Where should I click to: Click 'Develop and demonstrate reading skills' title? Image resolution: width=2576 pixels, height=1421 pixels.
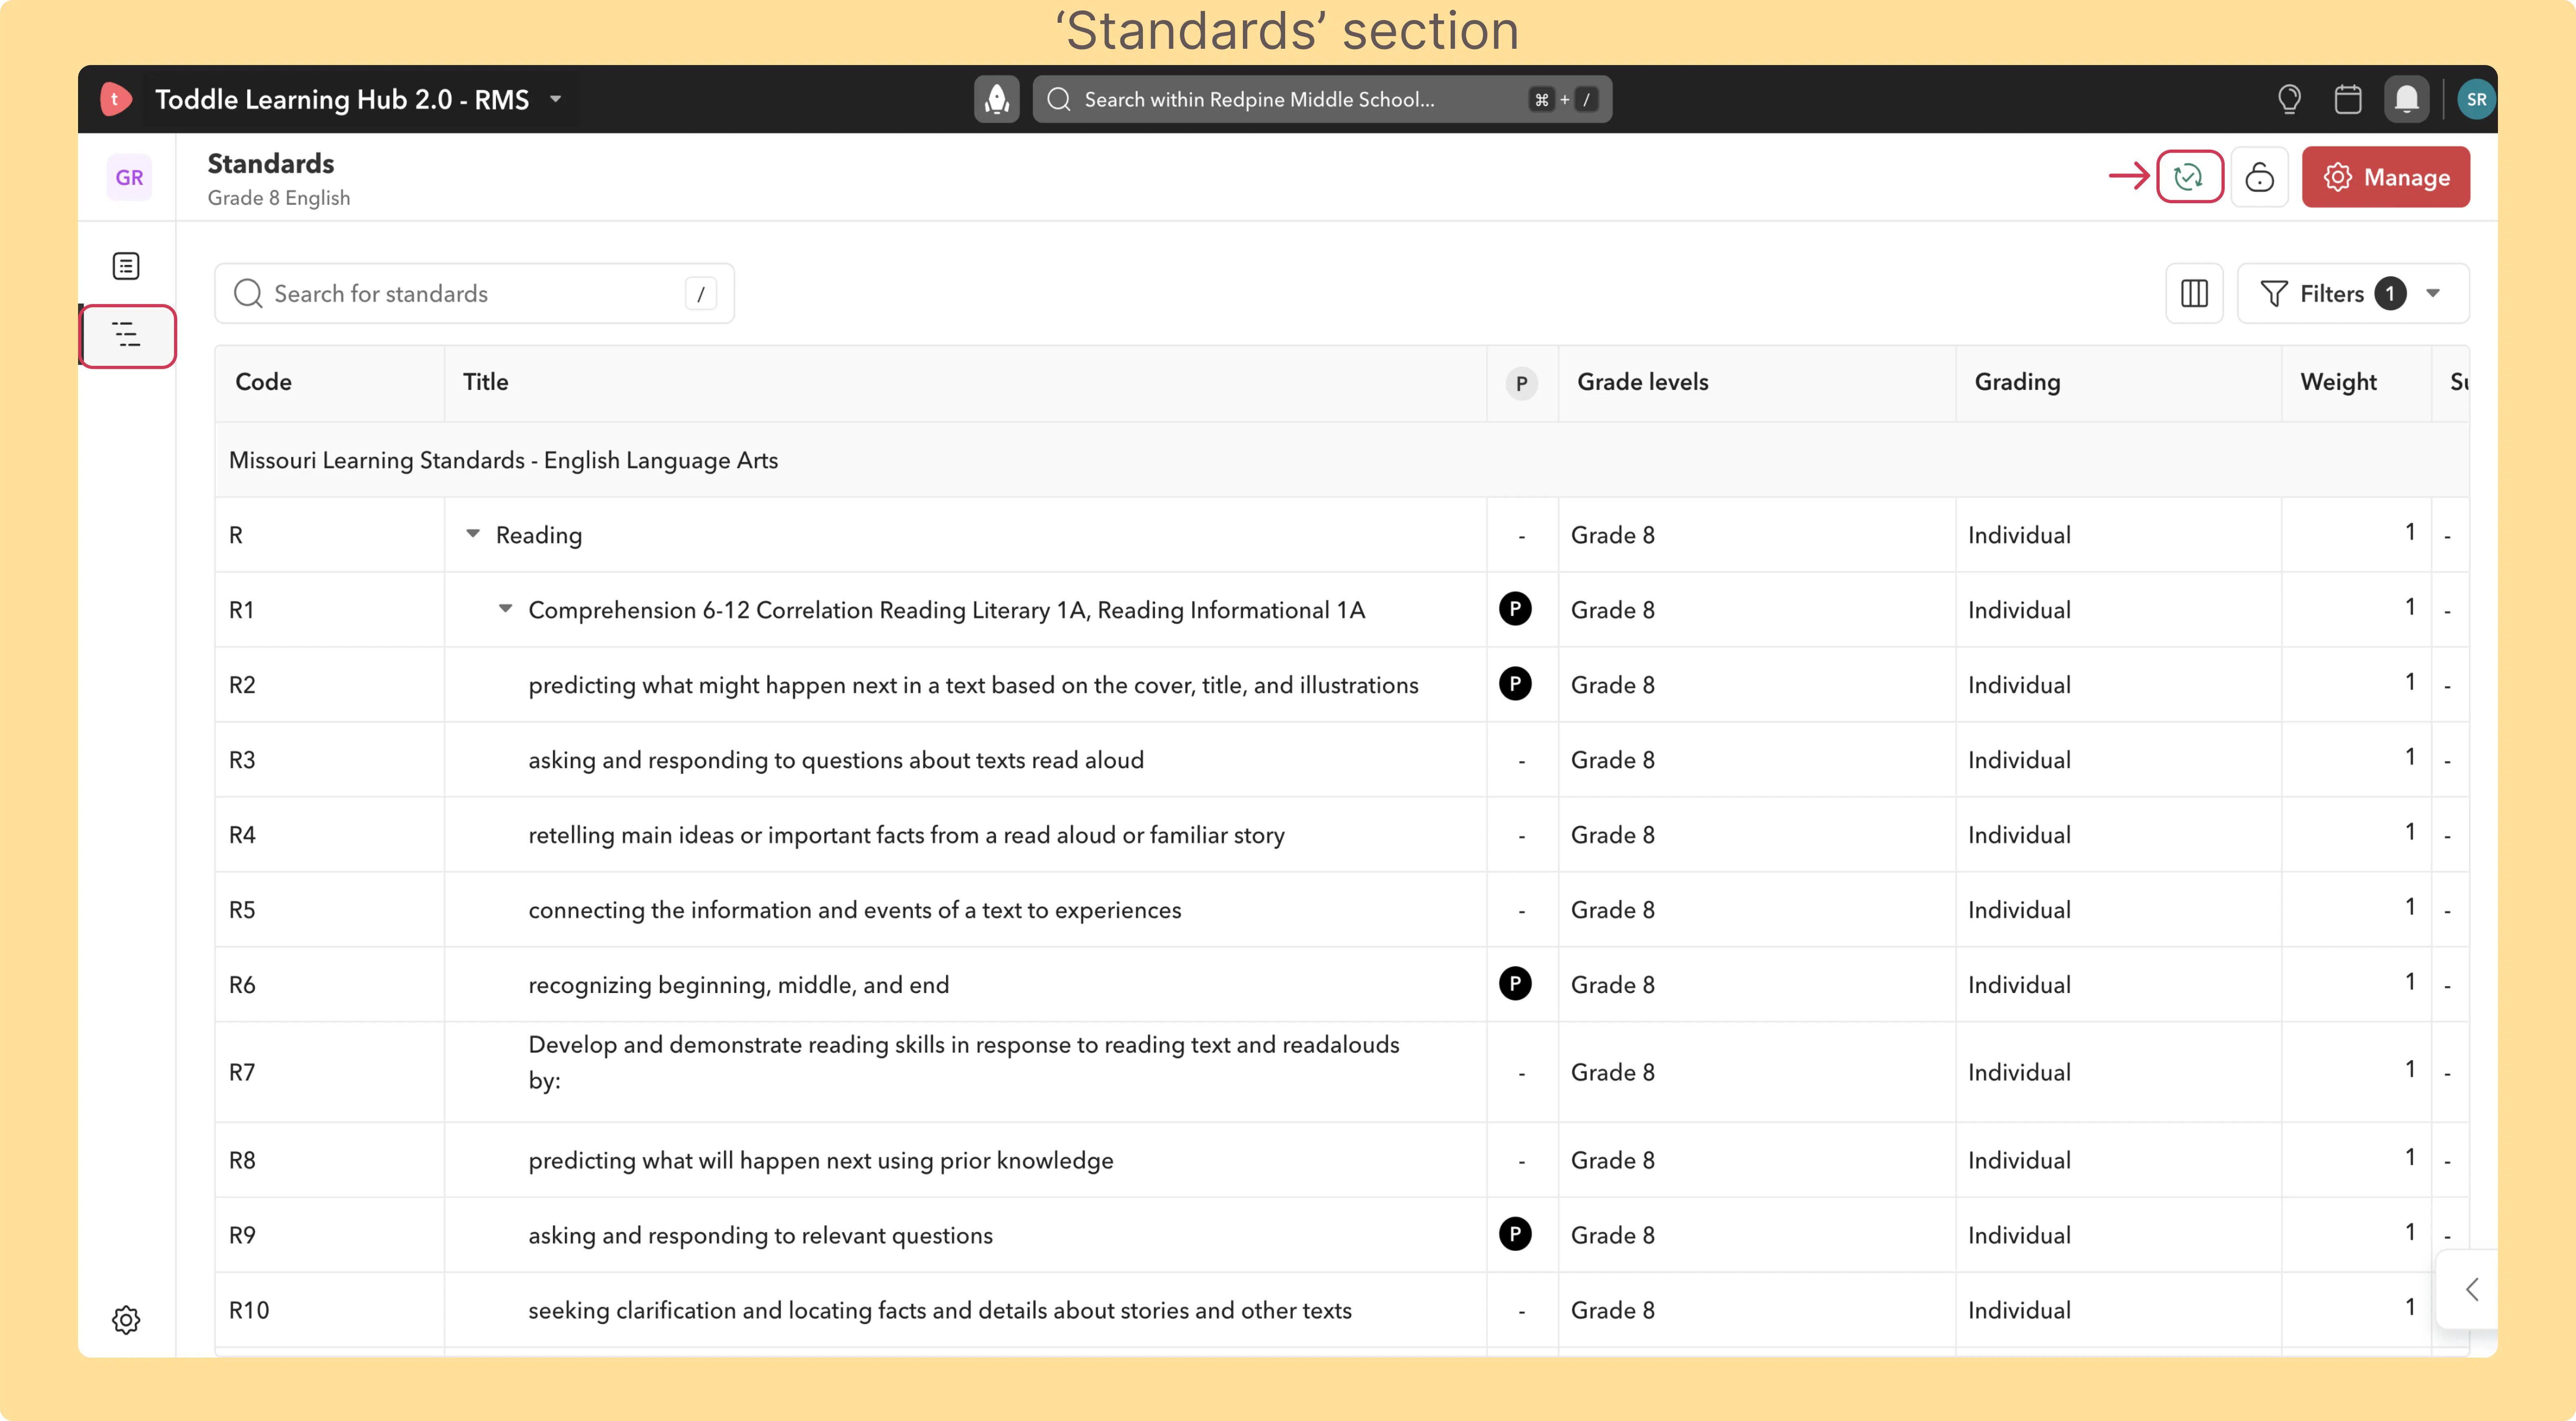[964, 1062]
